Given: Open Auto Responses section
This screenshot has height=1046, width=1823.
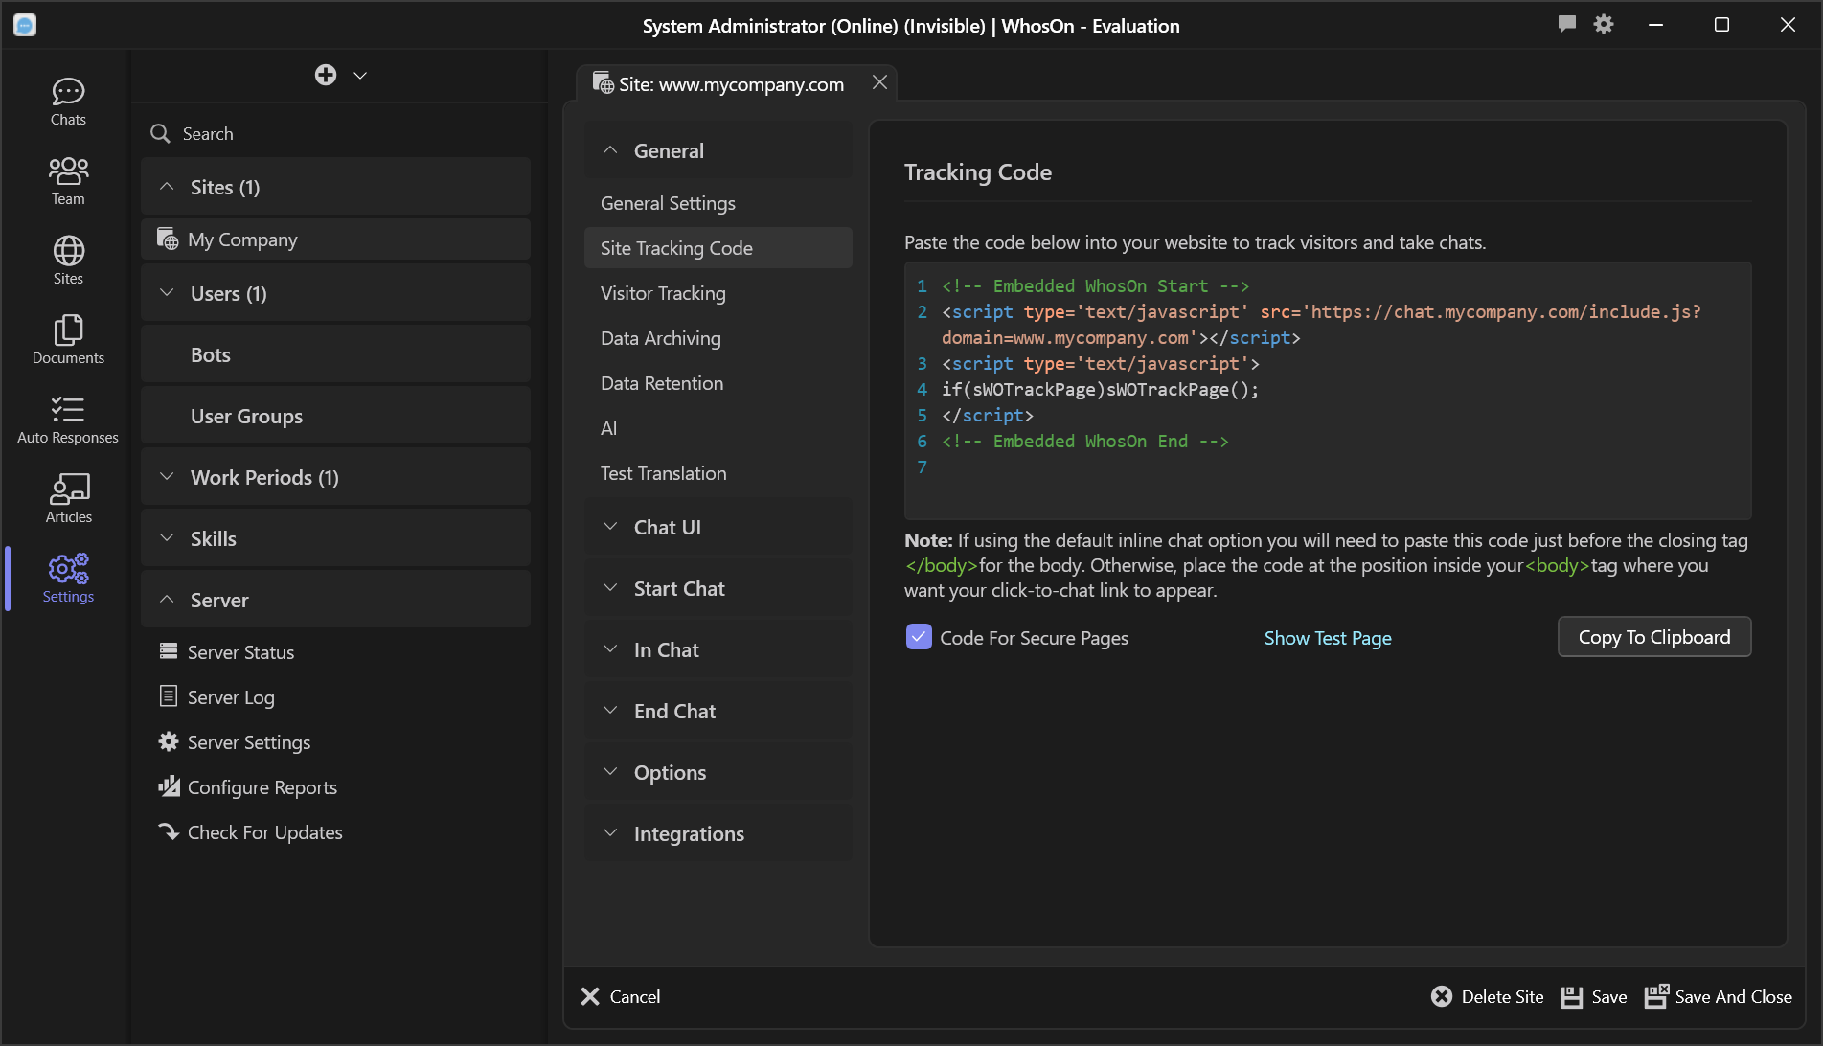Looking at the screenshot, I should (x=68, y=420).
